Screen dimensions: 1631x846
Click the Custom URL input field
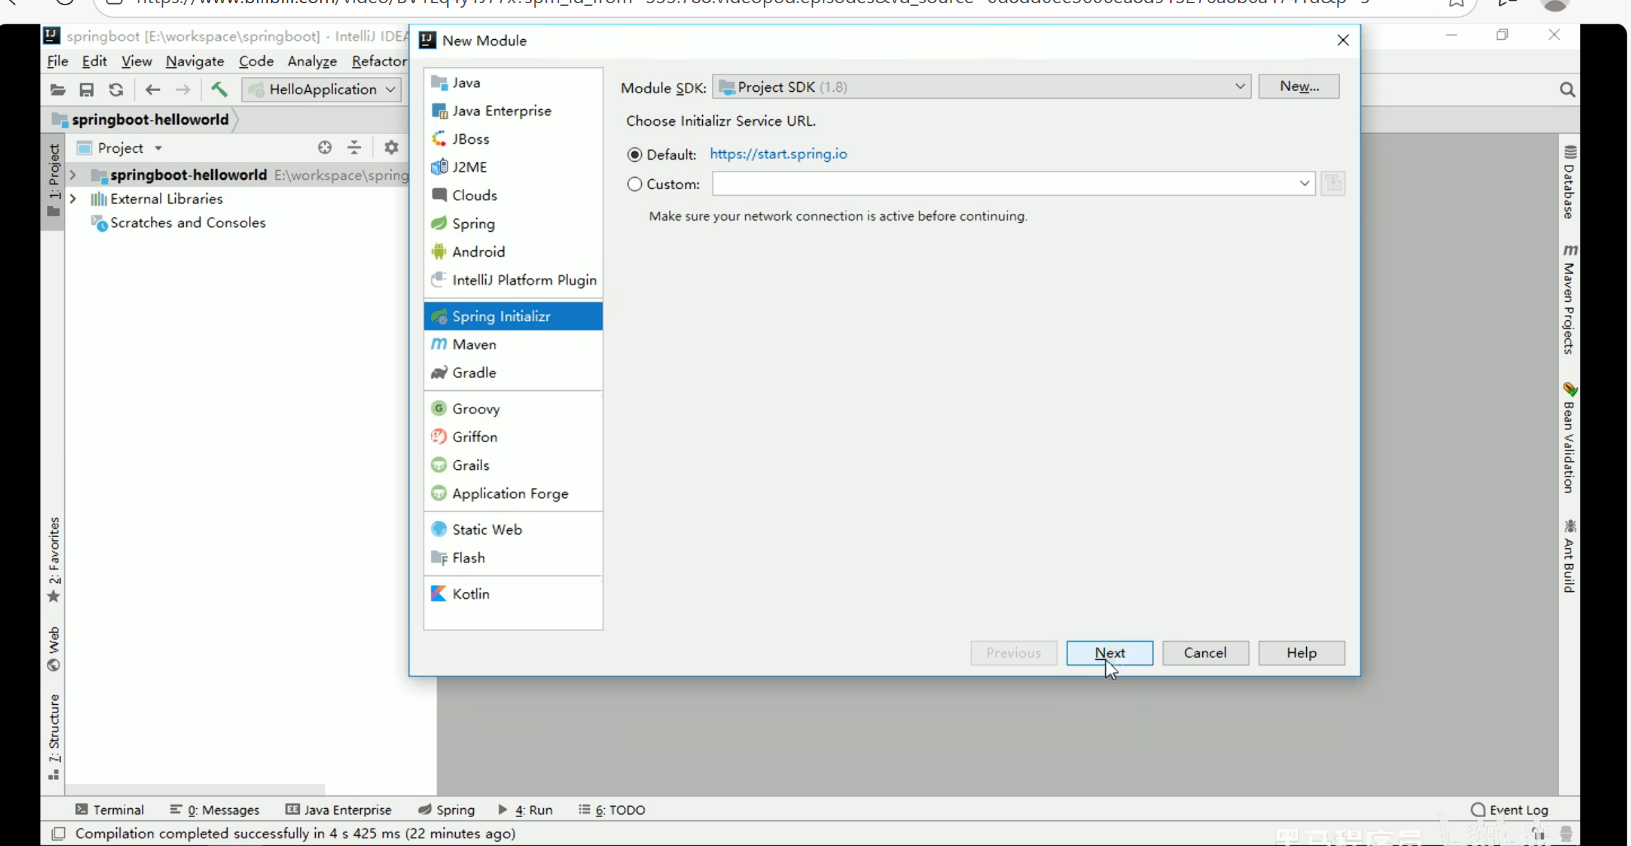1003,184
